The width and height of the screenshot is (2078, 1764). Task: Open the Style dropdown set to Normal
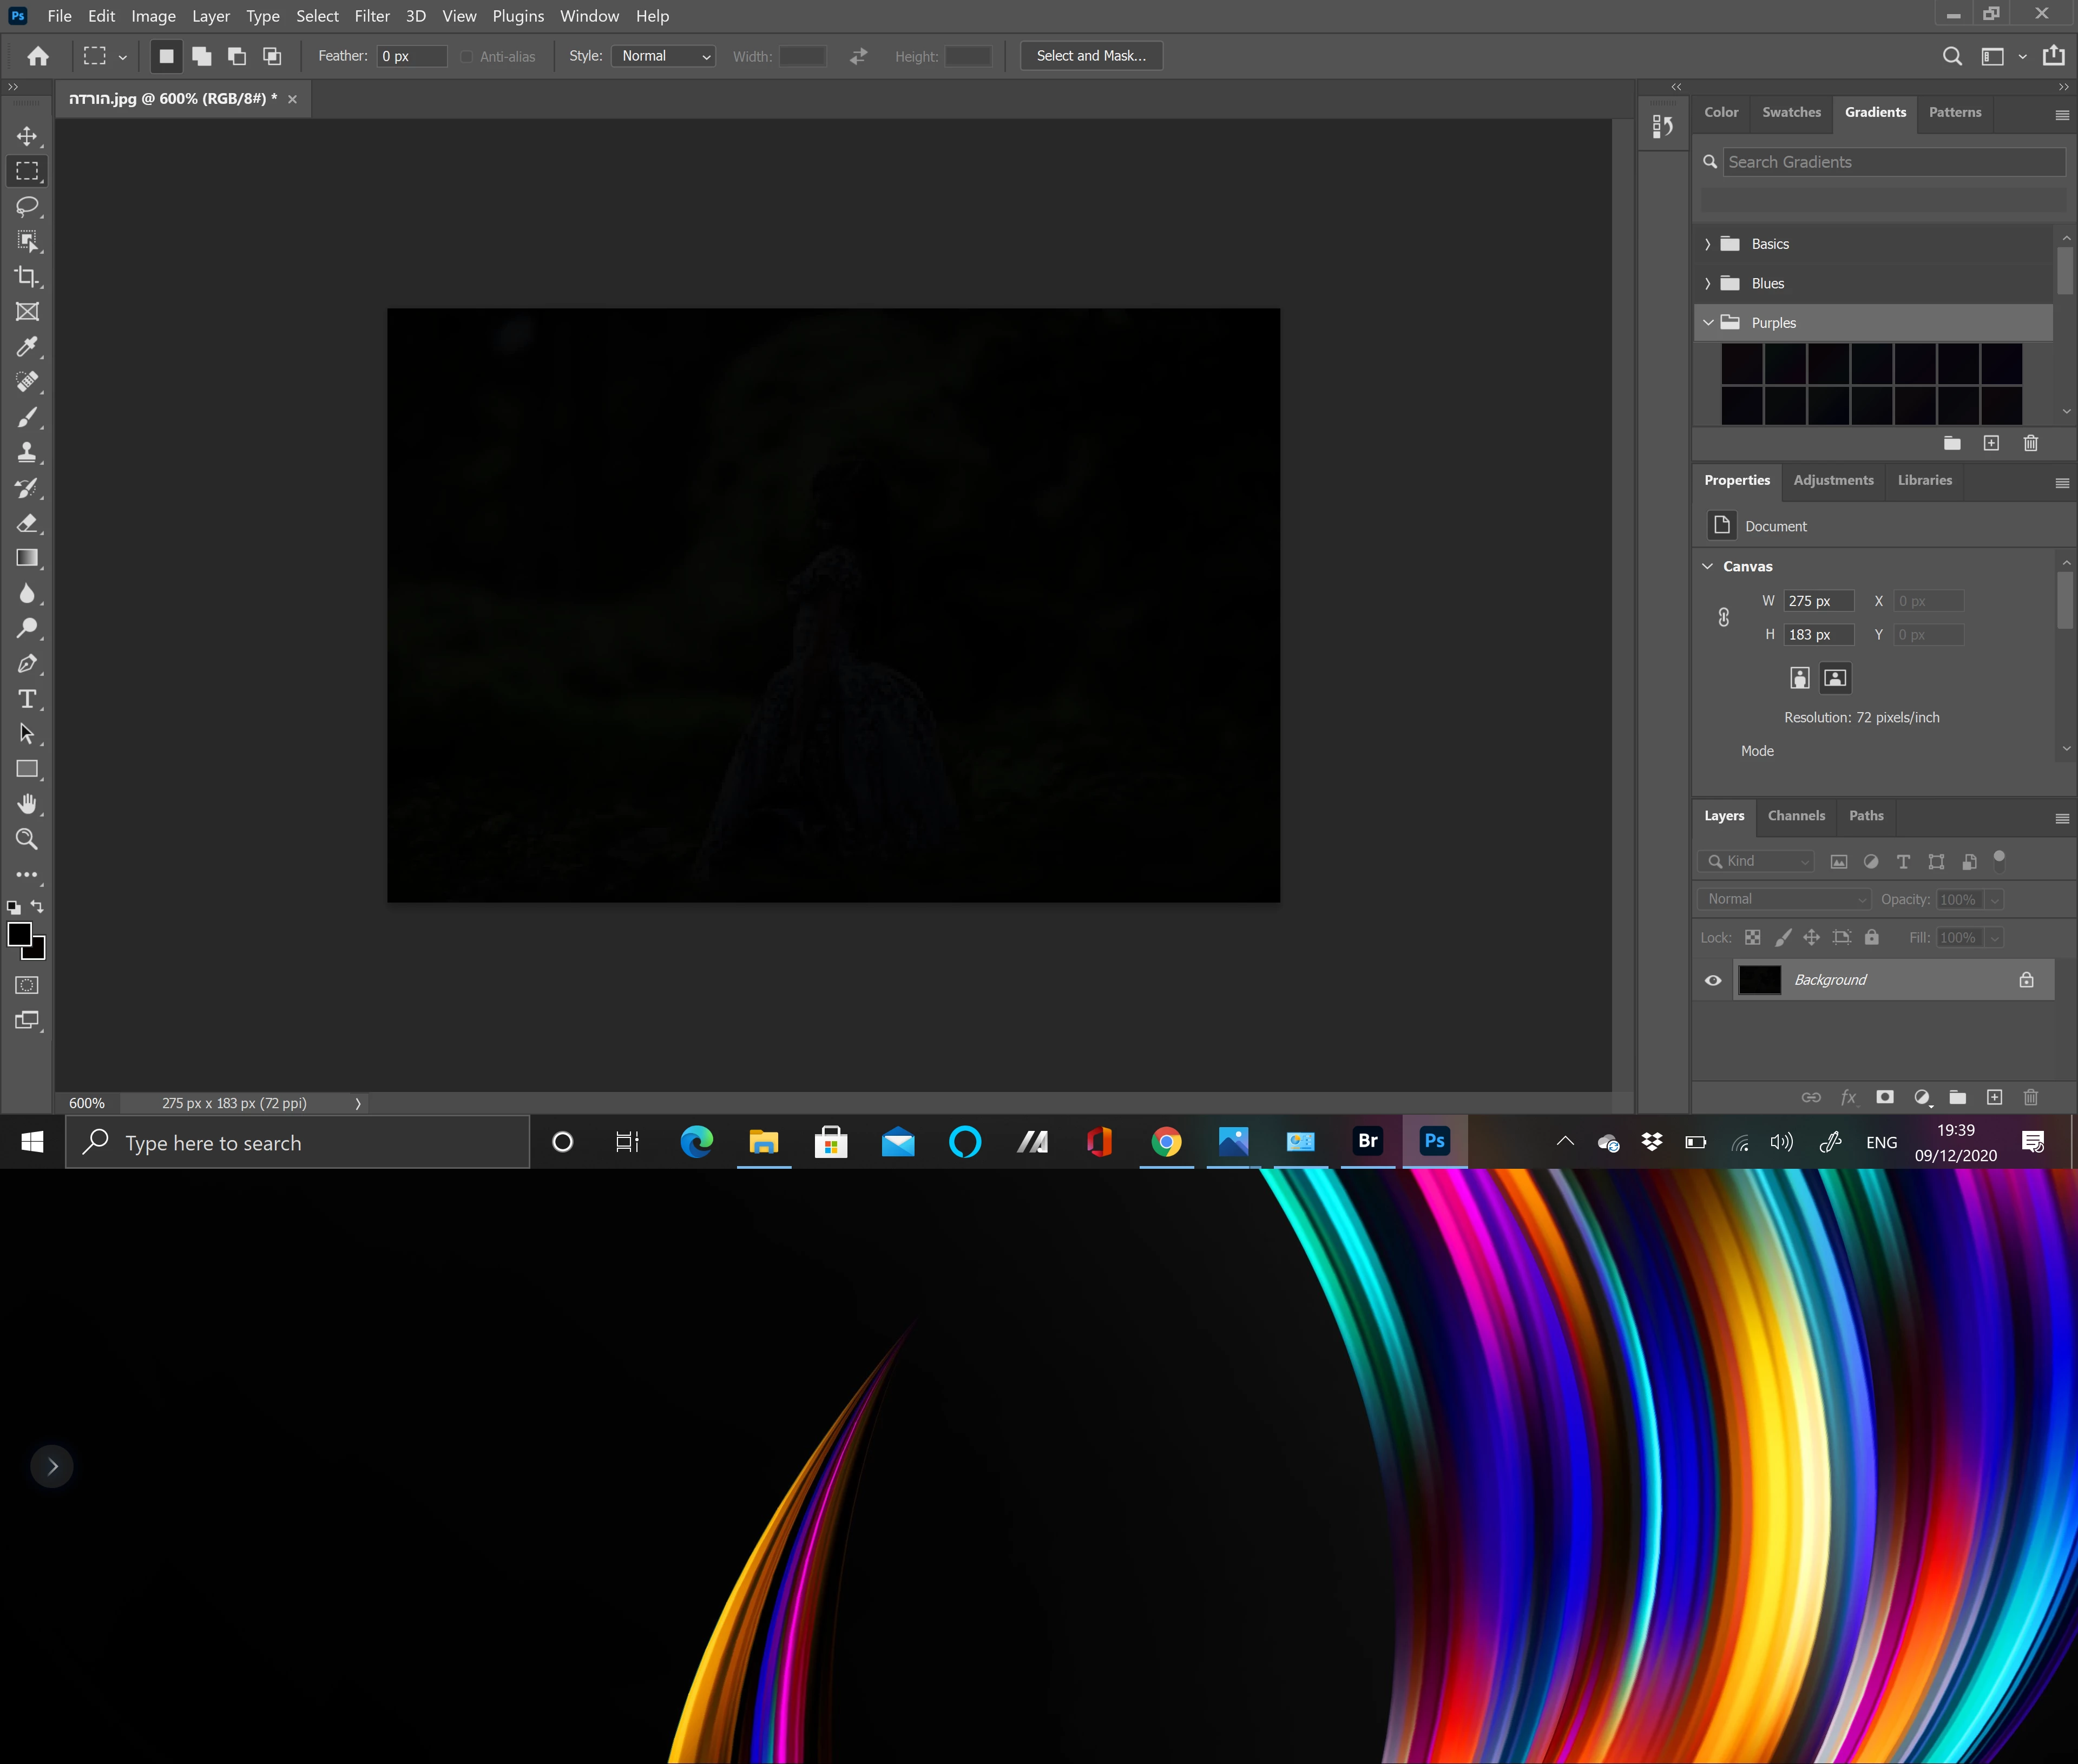click(665, 56)
